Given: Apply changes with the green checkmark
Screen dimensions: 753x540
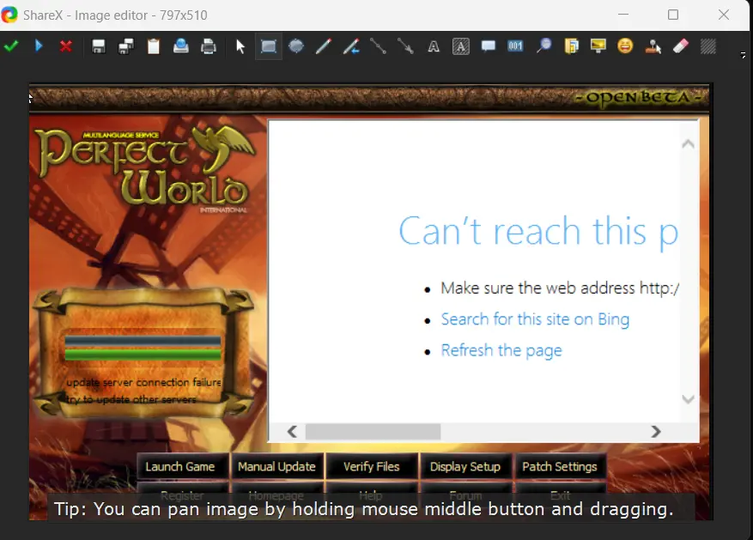Looking at the screenshot, I should pyautogui.click(x=11, y=46).
